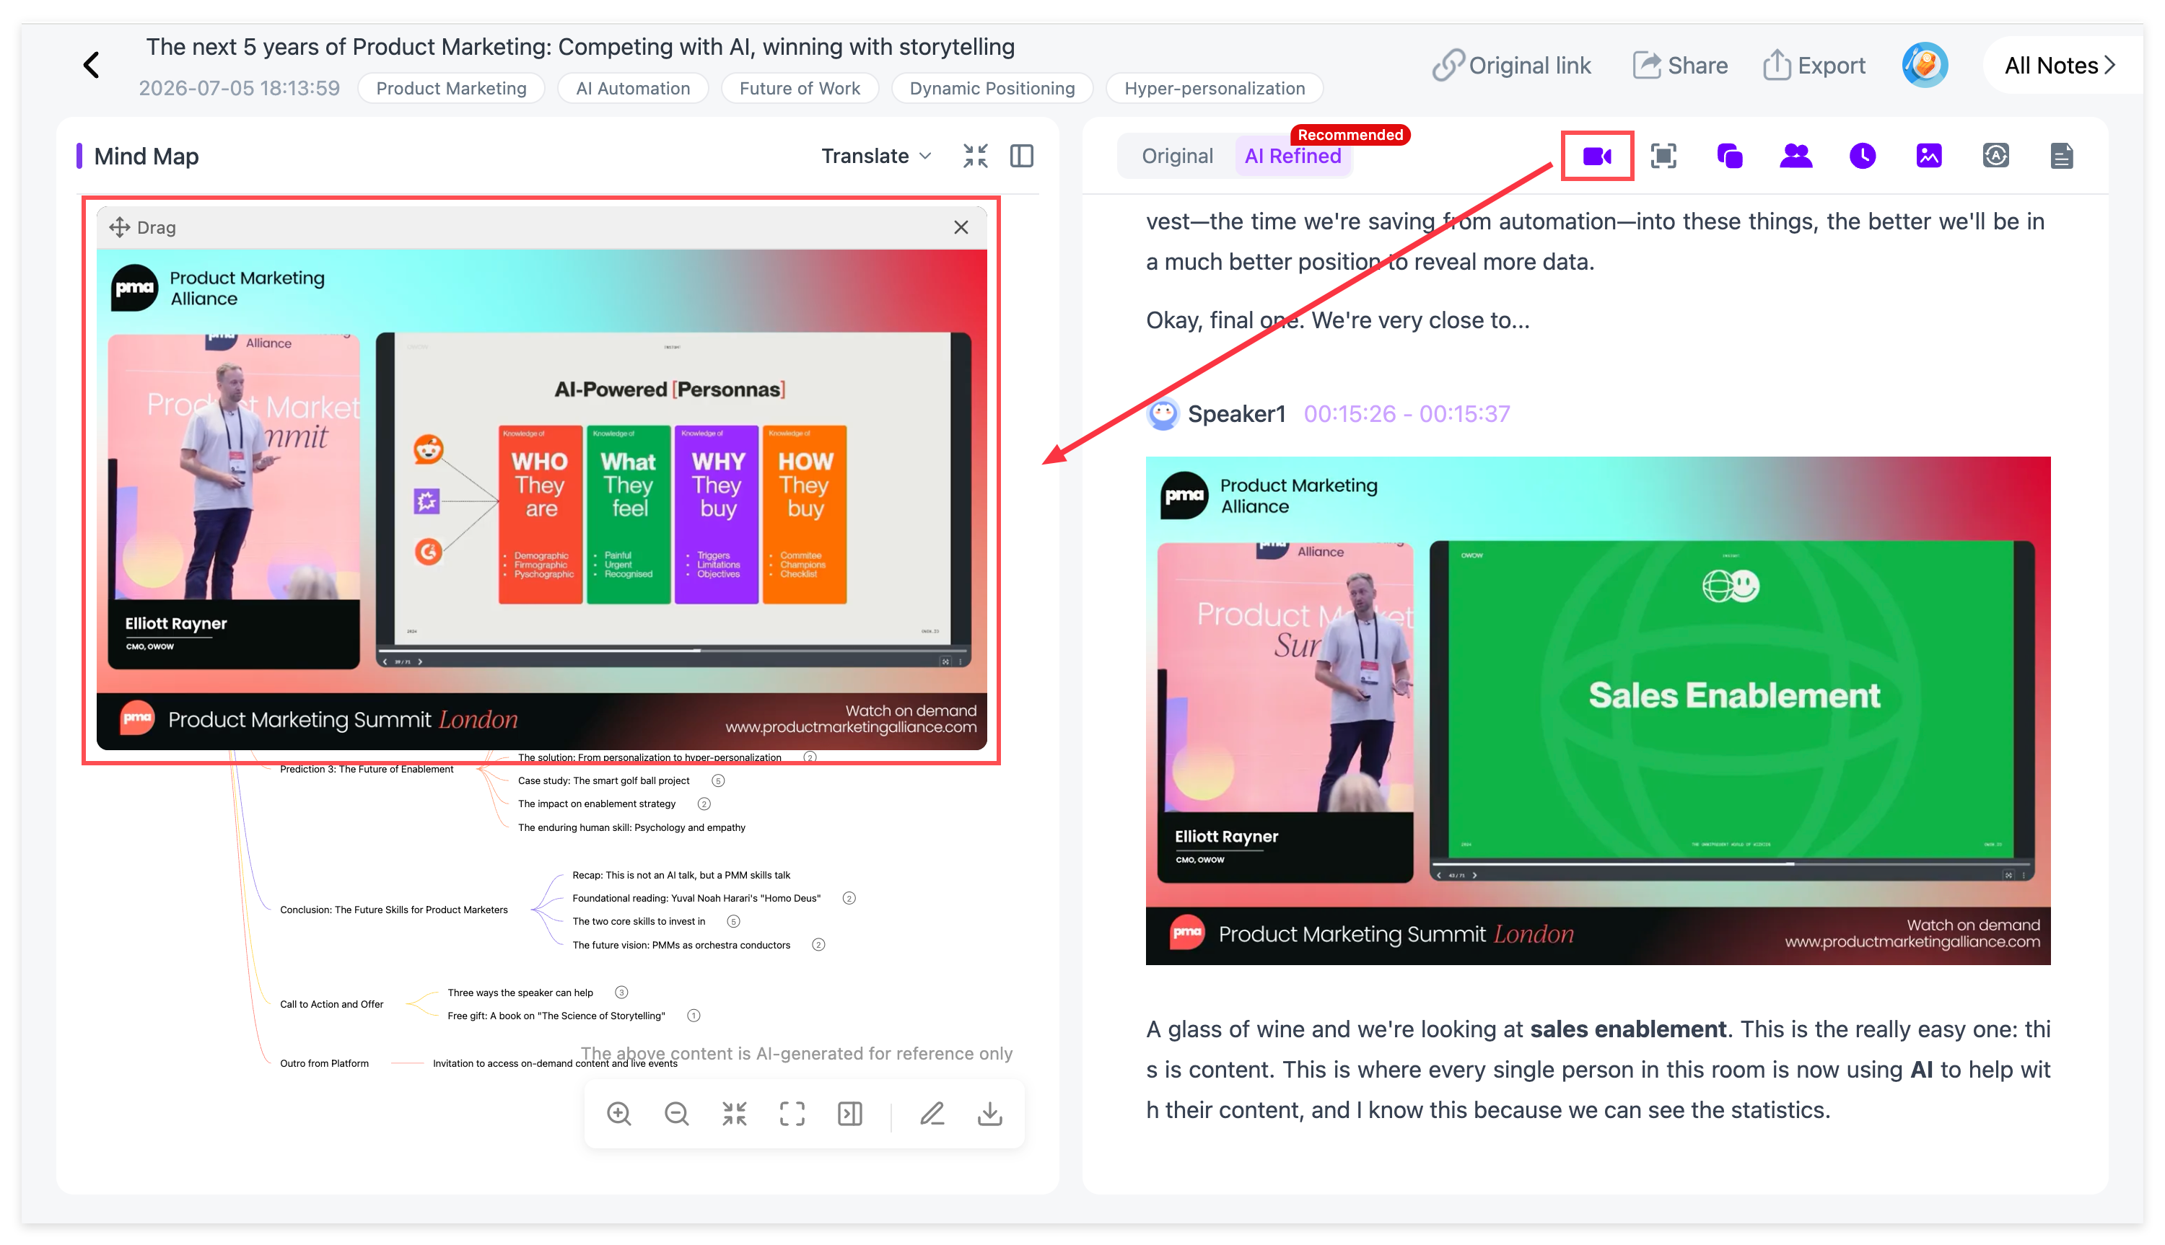This screenshot has width=2165, height=1245.
Task: Click the collapse side panel icon in bottom toolbar
Action: [x=849, y=1113]
